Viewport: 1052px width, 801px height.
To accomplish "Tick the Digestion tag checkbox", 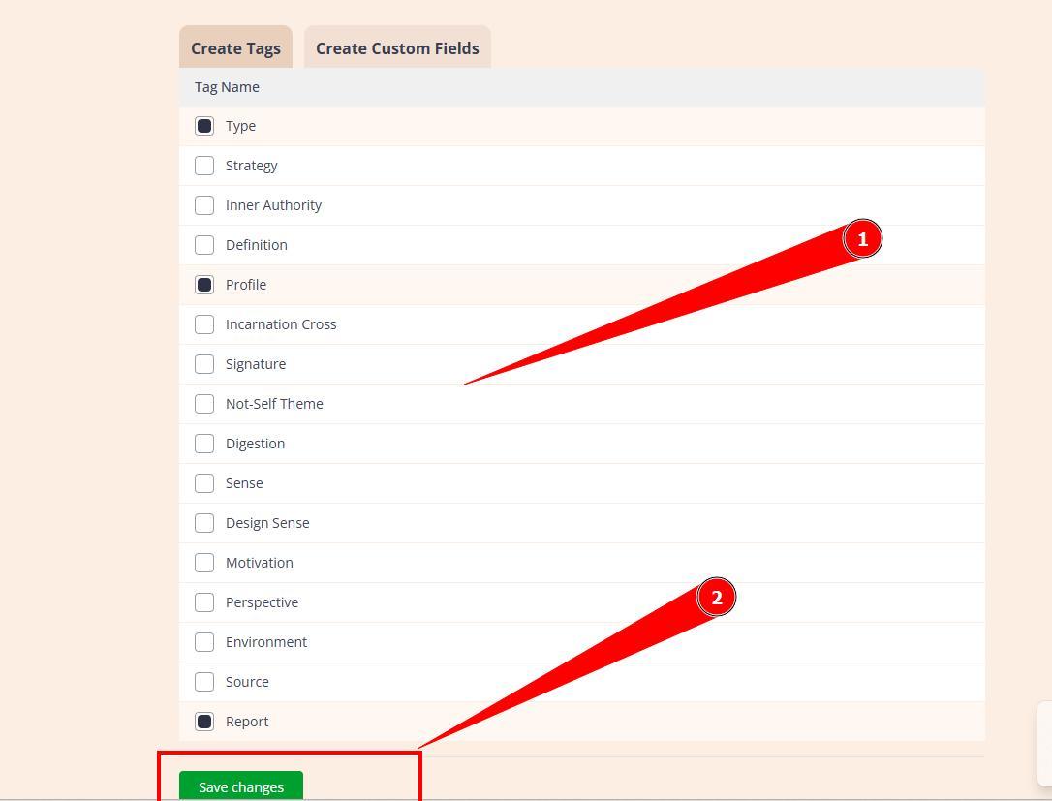I will [204, 444].
